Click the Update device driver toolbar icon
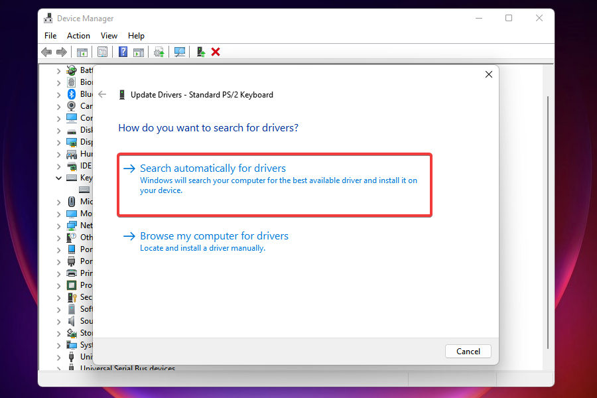Viewport: 597px width, 398px height. (x=159, y=52)
